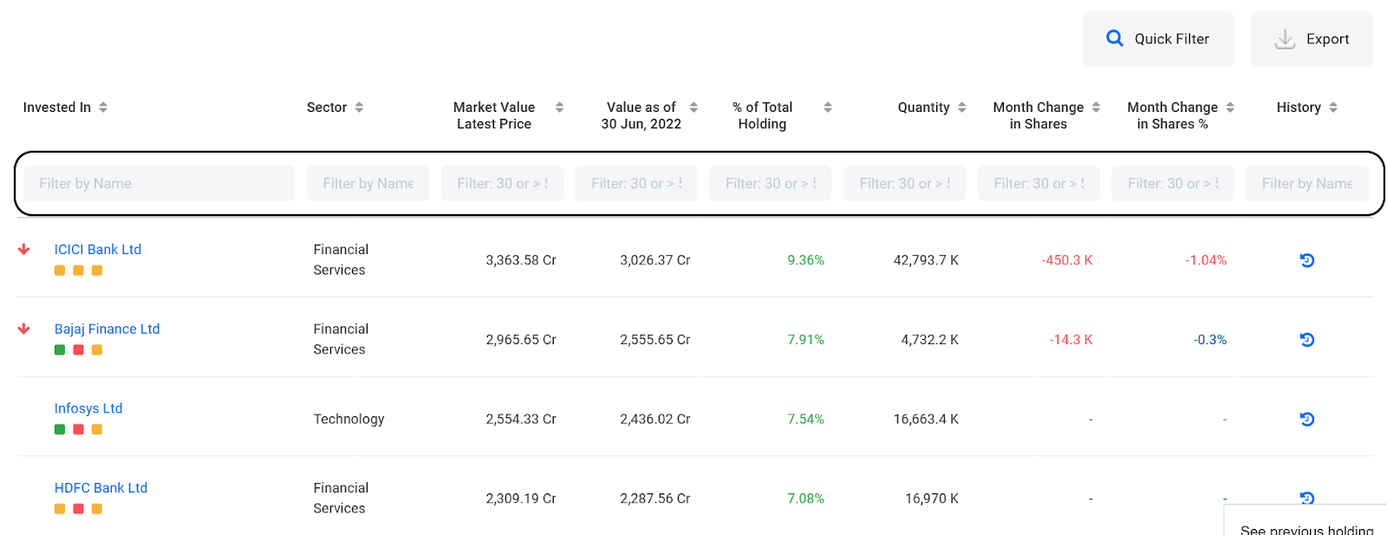This screenshot has width=1387, height=535.
Task: Sort by Value as of 30 Jun
Action: (x=693, y=108)
